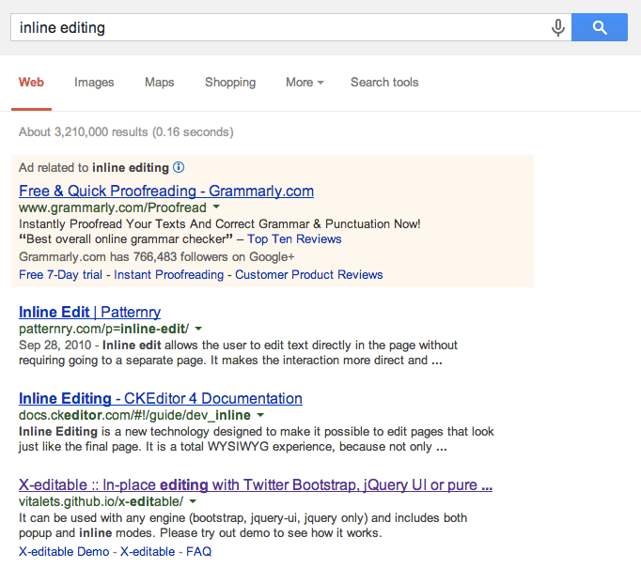Screen dimensions: 641x568
Task: Click X-editable snippet 'It can be used with any engine'
Action: click(x=242, y=526)
